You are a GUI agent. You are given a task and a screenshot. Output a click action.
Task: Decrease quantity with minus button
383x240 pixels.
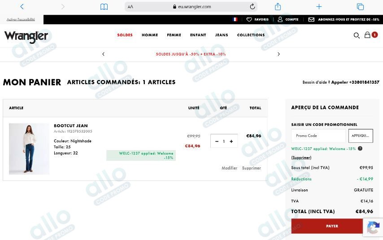217,141
